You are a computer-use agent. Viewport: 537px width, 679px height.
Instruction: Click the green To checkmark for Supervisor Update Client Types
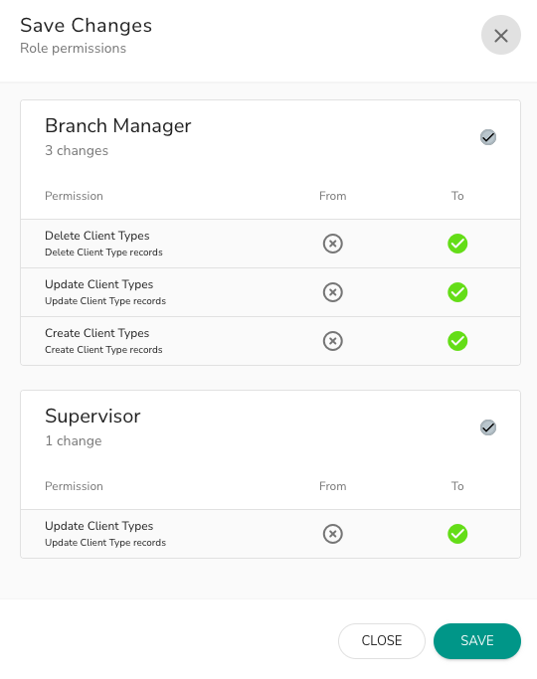pos(457,534)
